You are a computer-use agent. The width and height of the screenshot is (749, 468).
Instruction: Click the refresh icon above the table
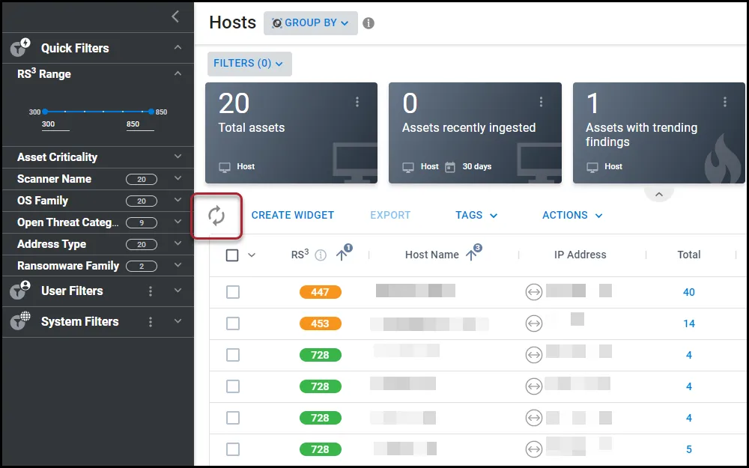click(216, 216)
